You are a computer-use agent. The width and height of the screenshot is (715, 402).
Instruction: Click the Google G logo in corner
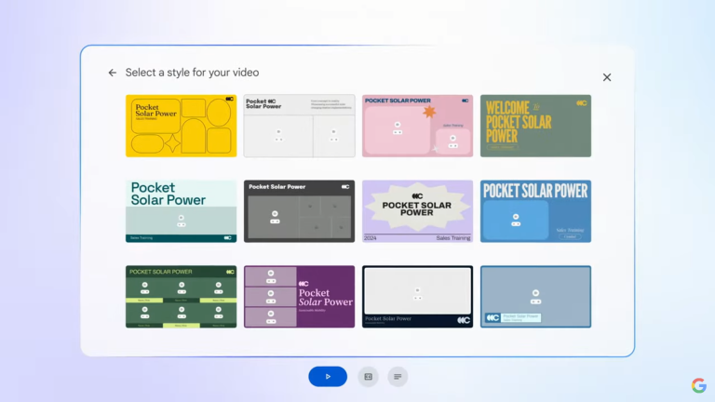(x=698, y=385)
